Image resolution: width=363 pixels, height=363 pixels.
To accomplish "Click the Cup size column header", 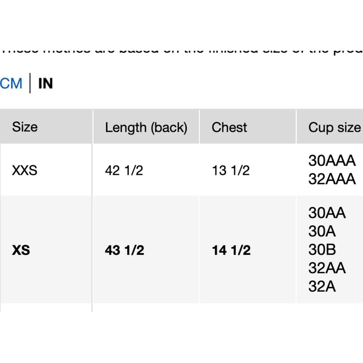I will [334, 127].
